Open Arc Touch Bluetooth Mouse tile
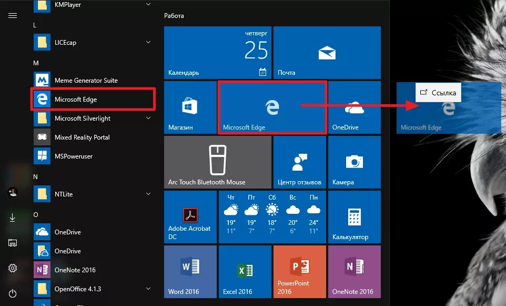The image size is (506, 306). coord(218,162)
